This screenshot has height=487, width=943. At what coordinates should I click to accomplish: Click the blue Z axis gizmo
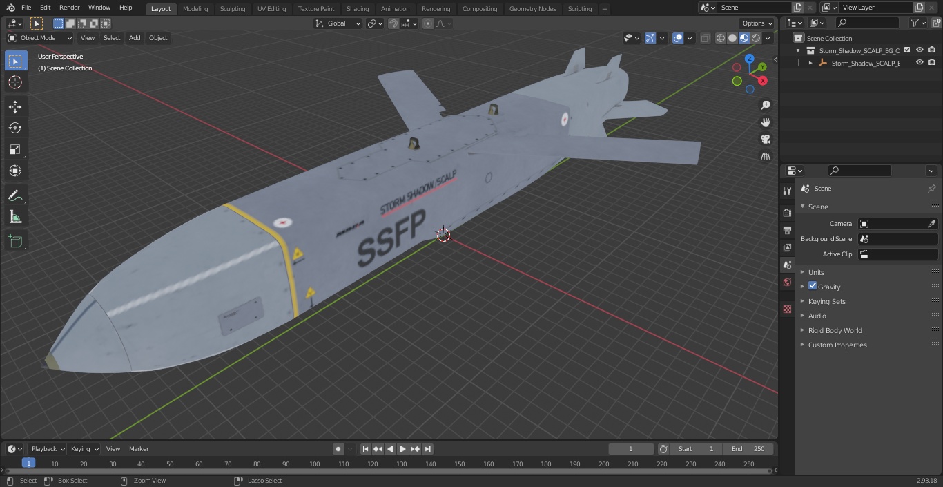click(x=749, y=59)
